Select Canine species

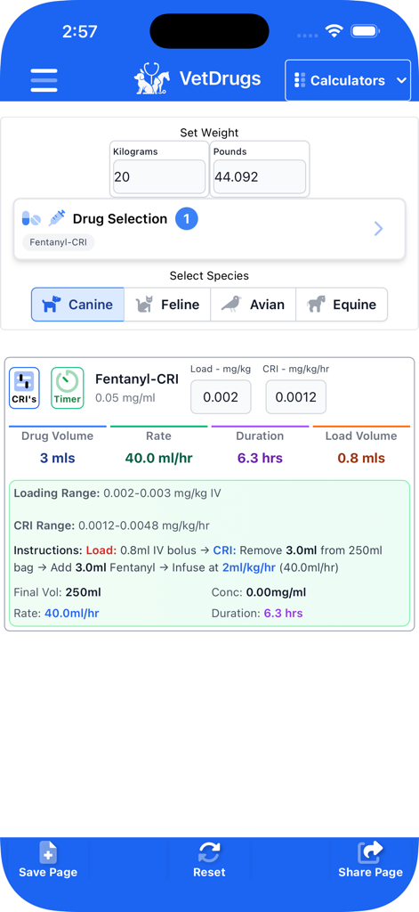[78, 305]
